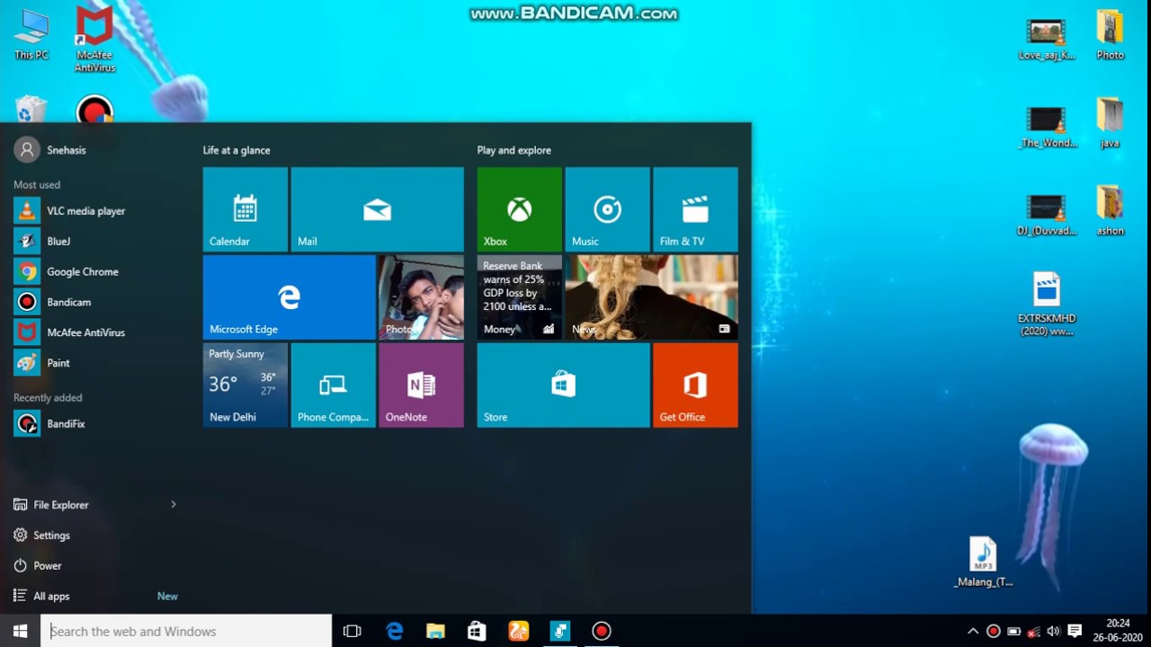Screen dimensions: 1151x647
Task: Open the Phone Companion tile
Action: (334, 385)
